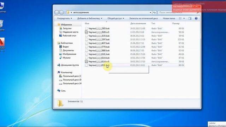This screenshot has height=127, width=226.
Task: Open the Упорядочить dropdown menu
Action: 64,18
